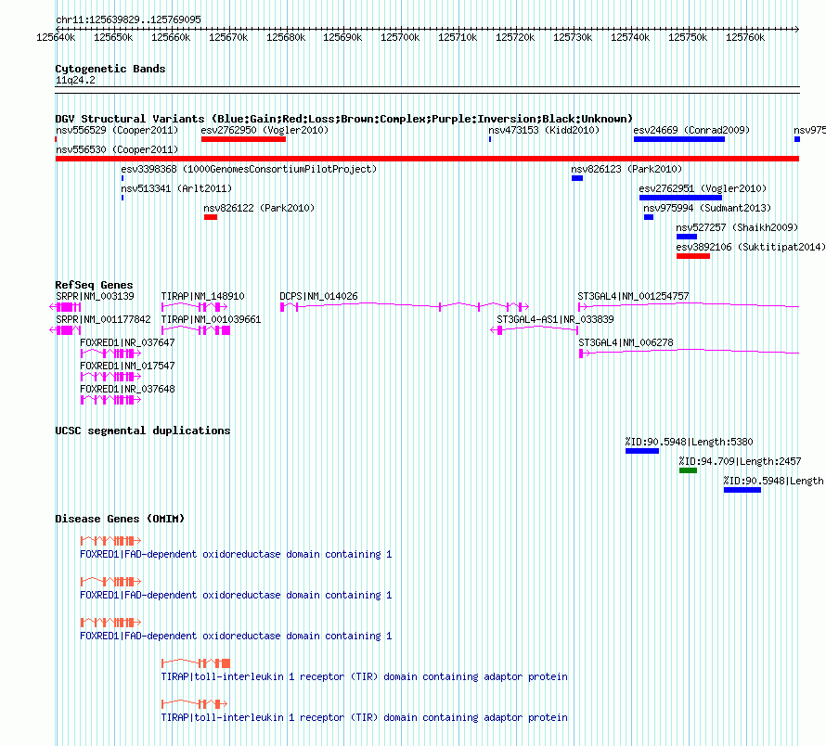Click the %ID:90.5948|Length:5380 duplication bar
The height and width of the screenshot is (746, 826).
(x=642, y=451)
